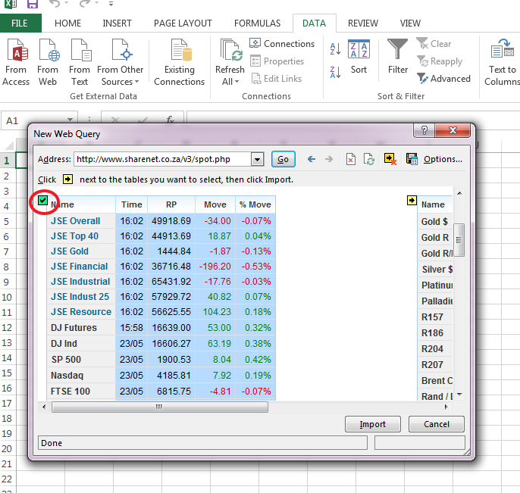Open the Name Box dropdown arrow

click(x=70, y=120)
